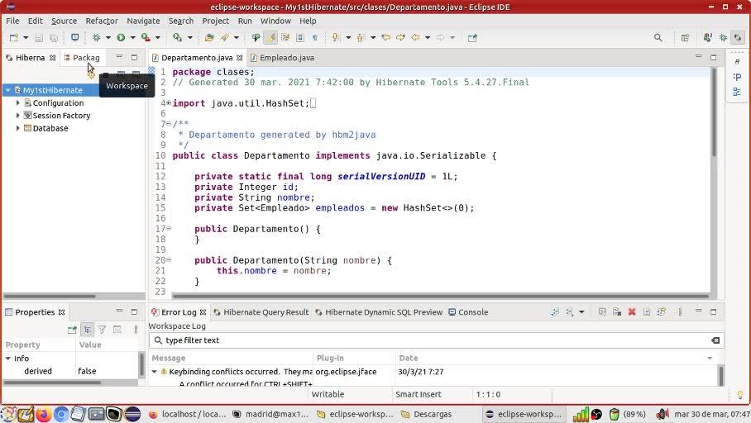Click the Debug bug icon in the toolbar
751x423 pixels.
96,37
